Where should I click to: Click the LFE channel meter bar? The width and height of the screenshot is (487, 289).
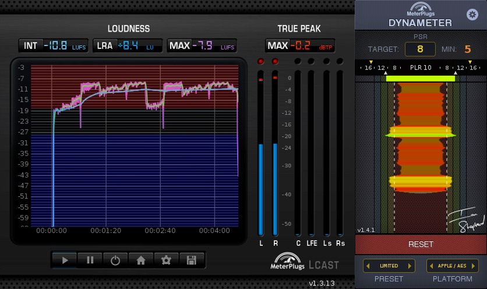[x=311, y=153]
